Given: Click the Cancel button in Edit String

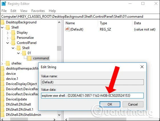Looking at the screenshot, I should [133, 104].
